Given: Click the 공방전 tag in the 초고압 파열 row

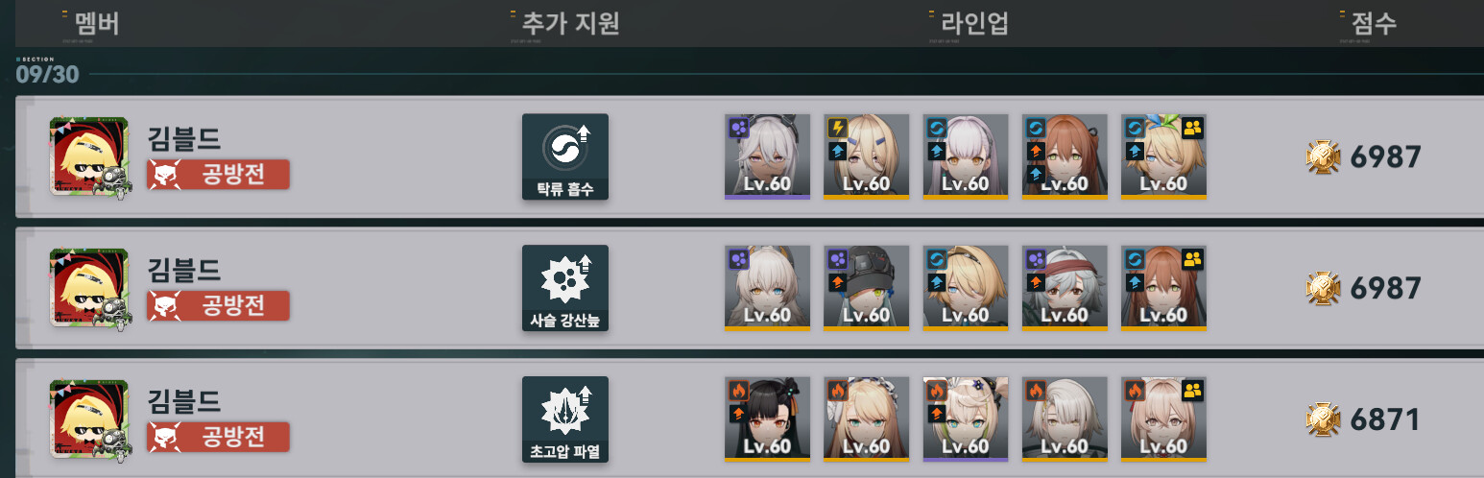Looking at the screenshot, I should 218,438.
